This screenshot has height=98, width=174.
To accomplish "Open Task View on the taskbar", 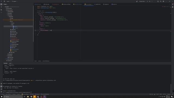I will [x=24, y=97].
